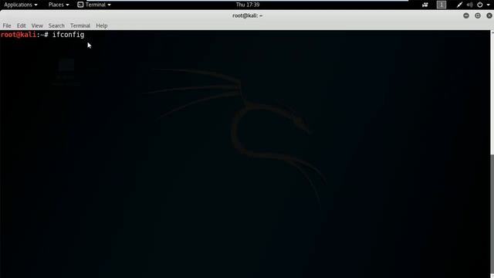Viewport: 494px width, 278px height.
Task: Click the pen recording icon in tray
Action: tap(459, 5)
